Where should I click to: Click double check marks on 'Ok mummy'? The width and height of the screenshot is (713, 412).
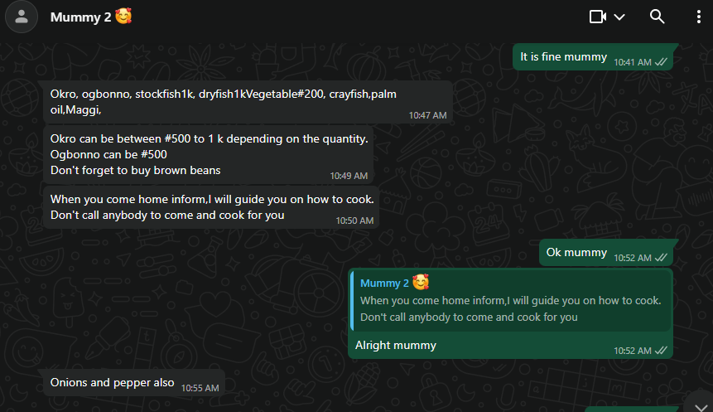point(661,258)
